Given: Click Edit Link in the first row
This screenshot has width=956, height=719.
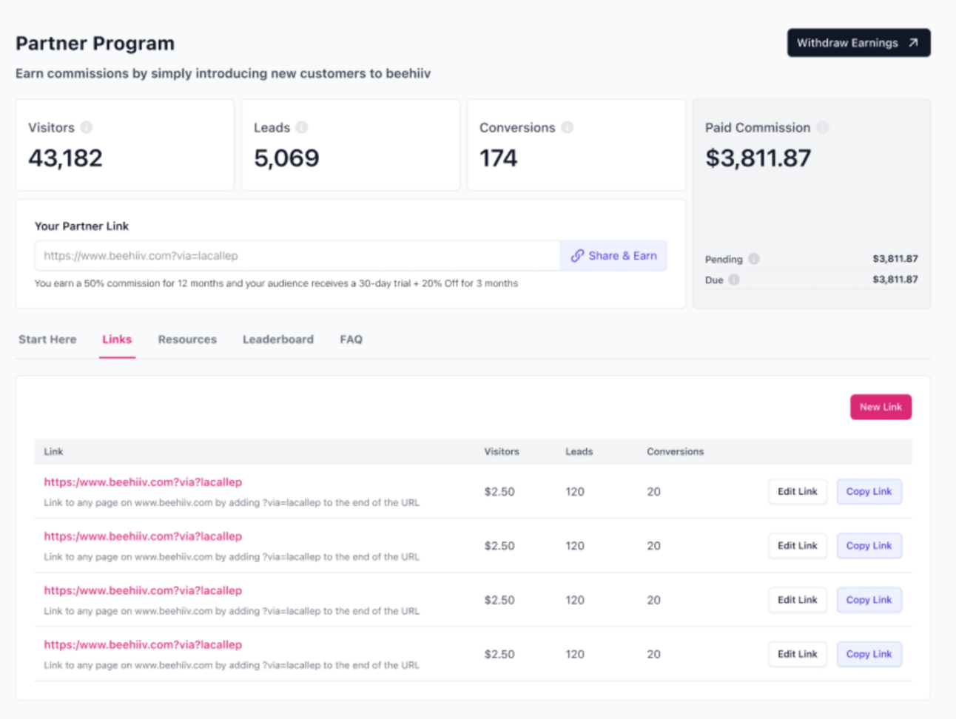Looking at the screenshot, I should pyautogui.click(x=798, y=491).
